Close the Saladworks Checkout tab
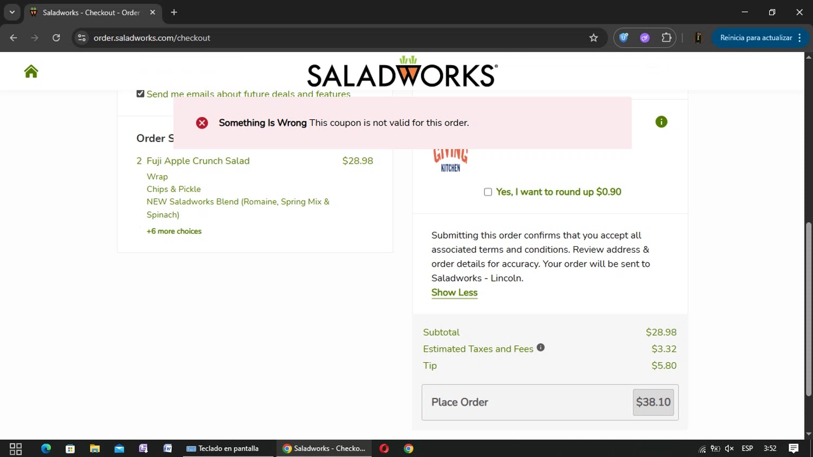 (152, 12)
